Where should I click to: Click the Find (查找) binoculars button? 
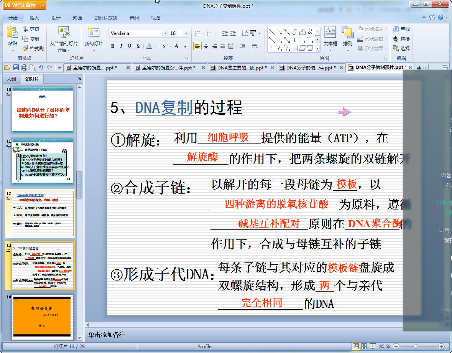tap(401, 29)
